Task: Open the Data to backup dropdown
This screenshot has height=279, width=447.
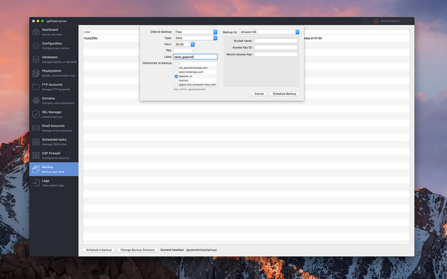Action: [x=195, y=32]
